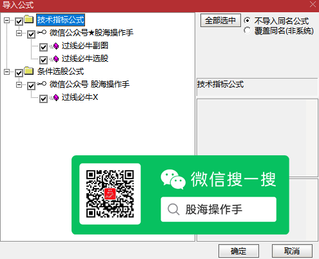Uncheck the 过线必牛选股 checkbox

[x=43, y=60]
